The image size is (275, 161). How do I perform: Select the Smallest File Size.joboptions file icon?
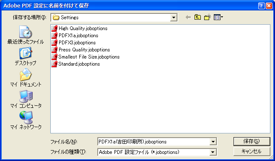click(x=54, y=57)
